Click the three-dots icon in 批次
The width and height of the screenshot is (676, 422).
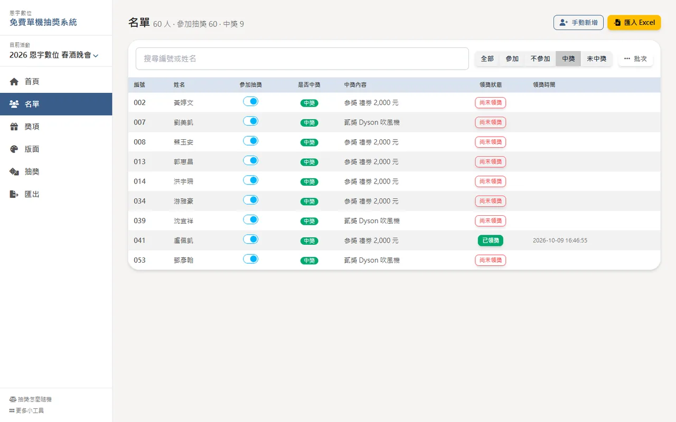(627, 59)
